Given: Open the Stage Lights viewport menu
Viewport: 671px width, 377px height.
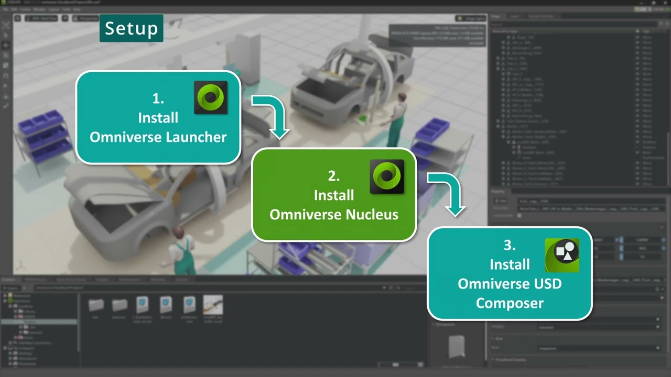Looking at the screenshot, I should pyautogui.click(x=470, y=18).
